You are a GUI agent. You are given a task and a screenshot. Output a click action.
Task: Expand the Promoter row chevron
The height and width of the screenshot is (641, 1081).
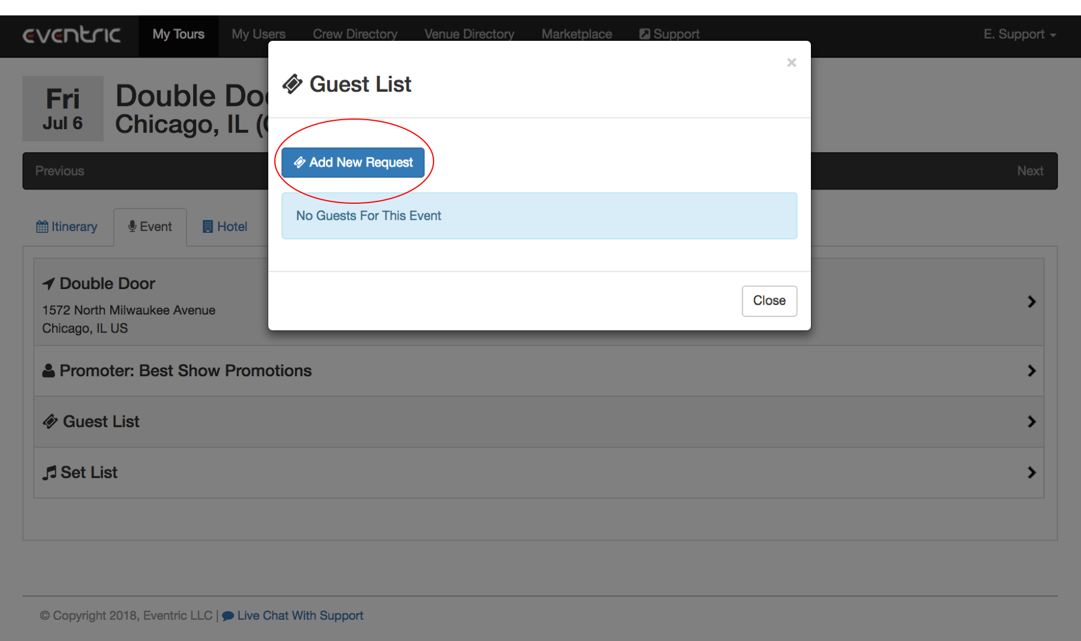1031,371
